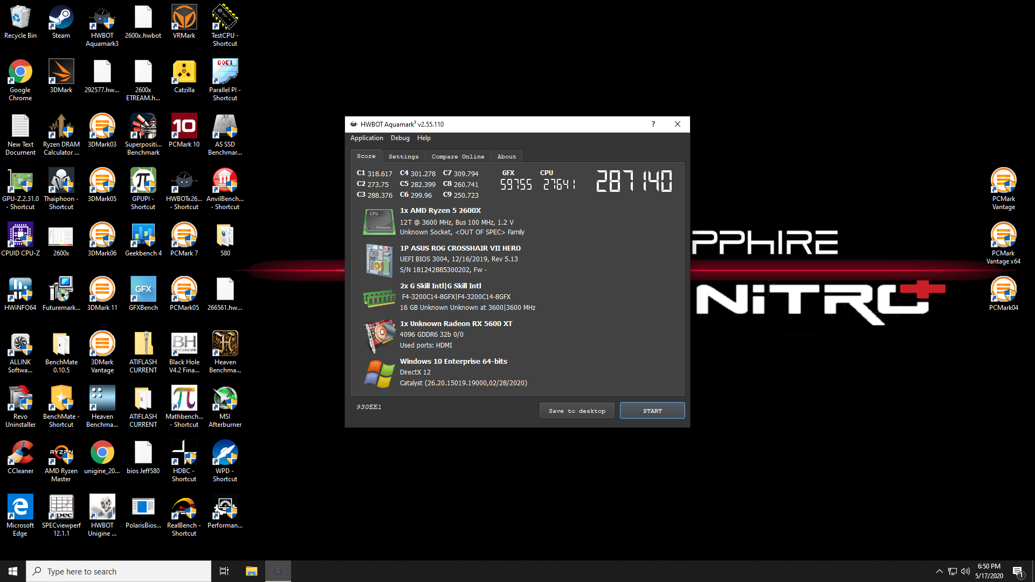Select the VRMark desktop icon
Image resolution: width=1035 pixels, height=582 pixels.
(x=184, y=23)
